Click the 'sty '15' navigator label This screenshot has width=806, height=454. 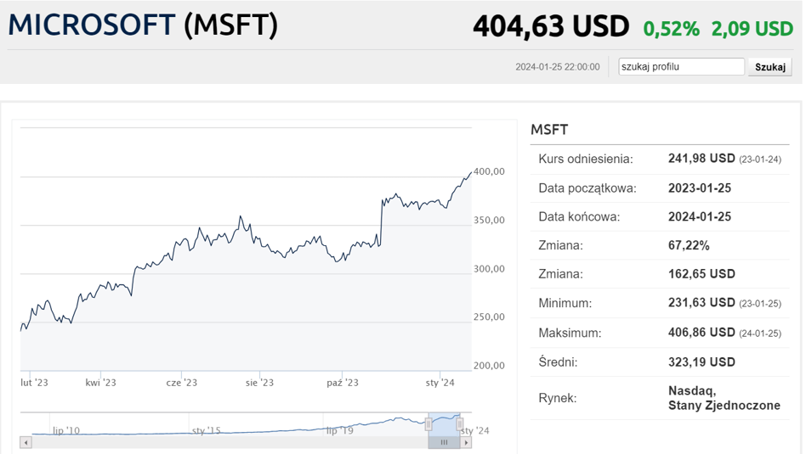click(x=207, y=430)
